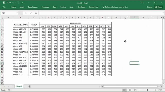Click vertical scrollbar up arrow
This screenshot has width=165, height=92.
point(163,18)
